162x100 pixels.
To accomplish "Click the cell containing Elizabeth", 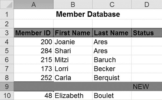I will pos(73,96).
